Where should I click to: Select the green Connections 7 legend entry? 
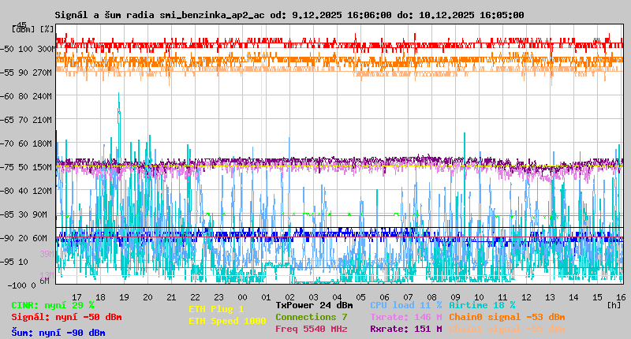click(311, 317)
